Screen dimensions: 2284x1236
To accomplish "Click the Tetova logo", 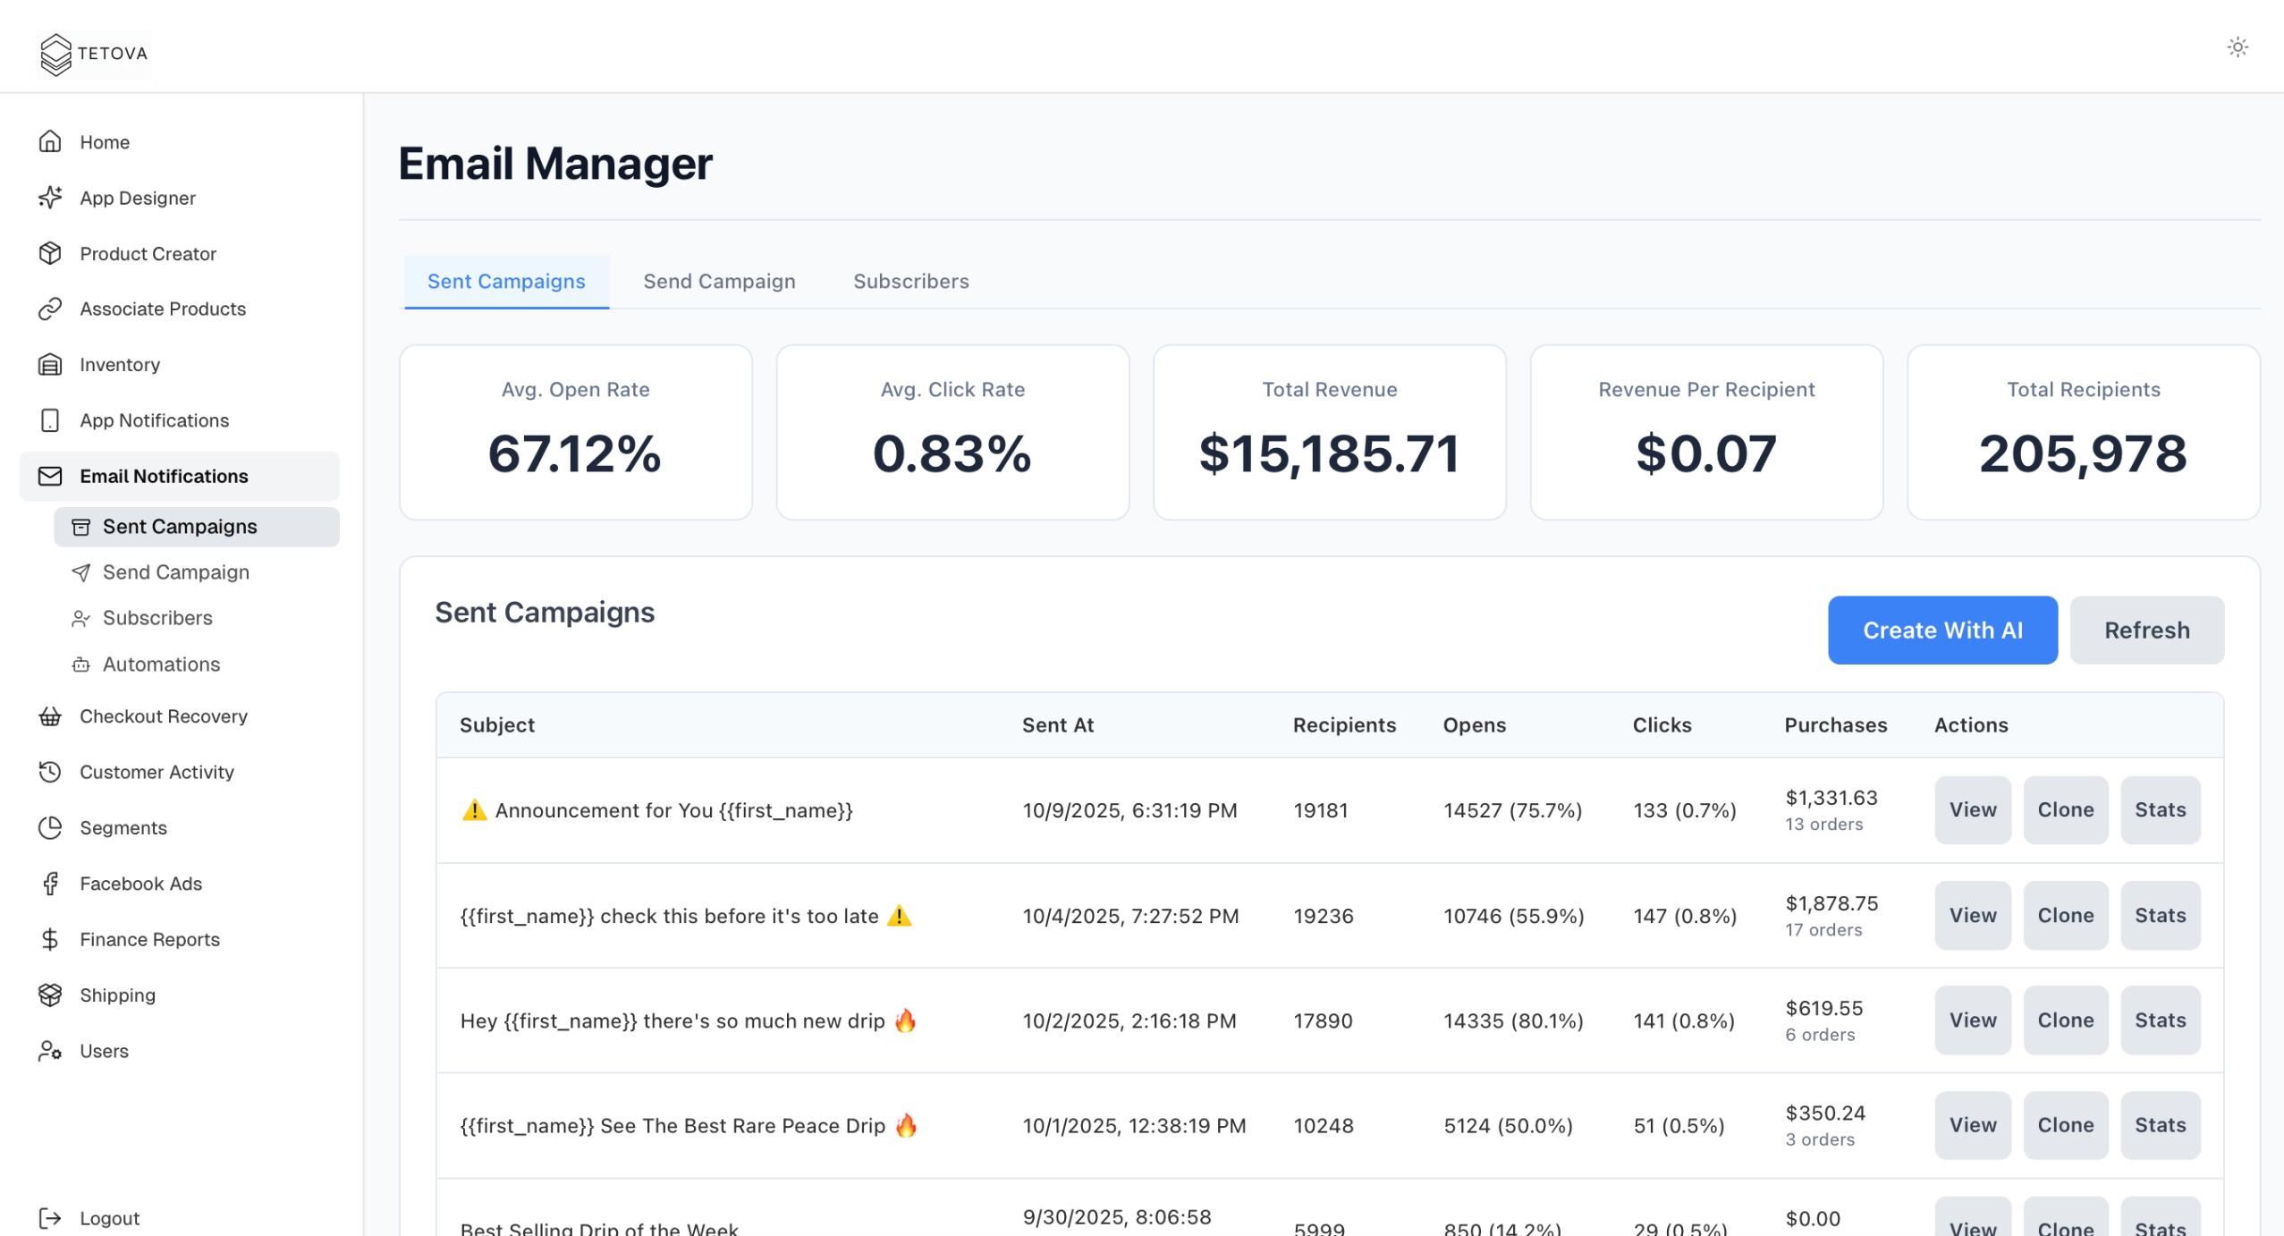I will (93, 54).
